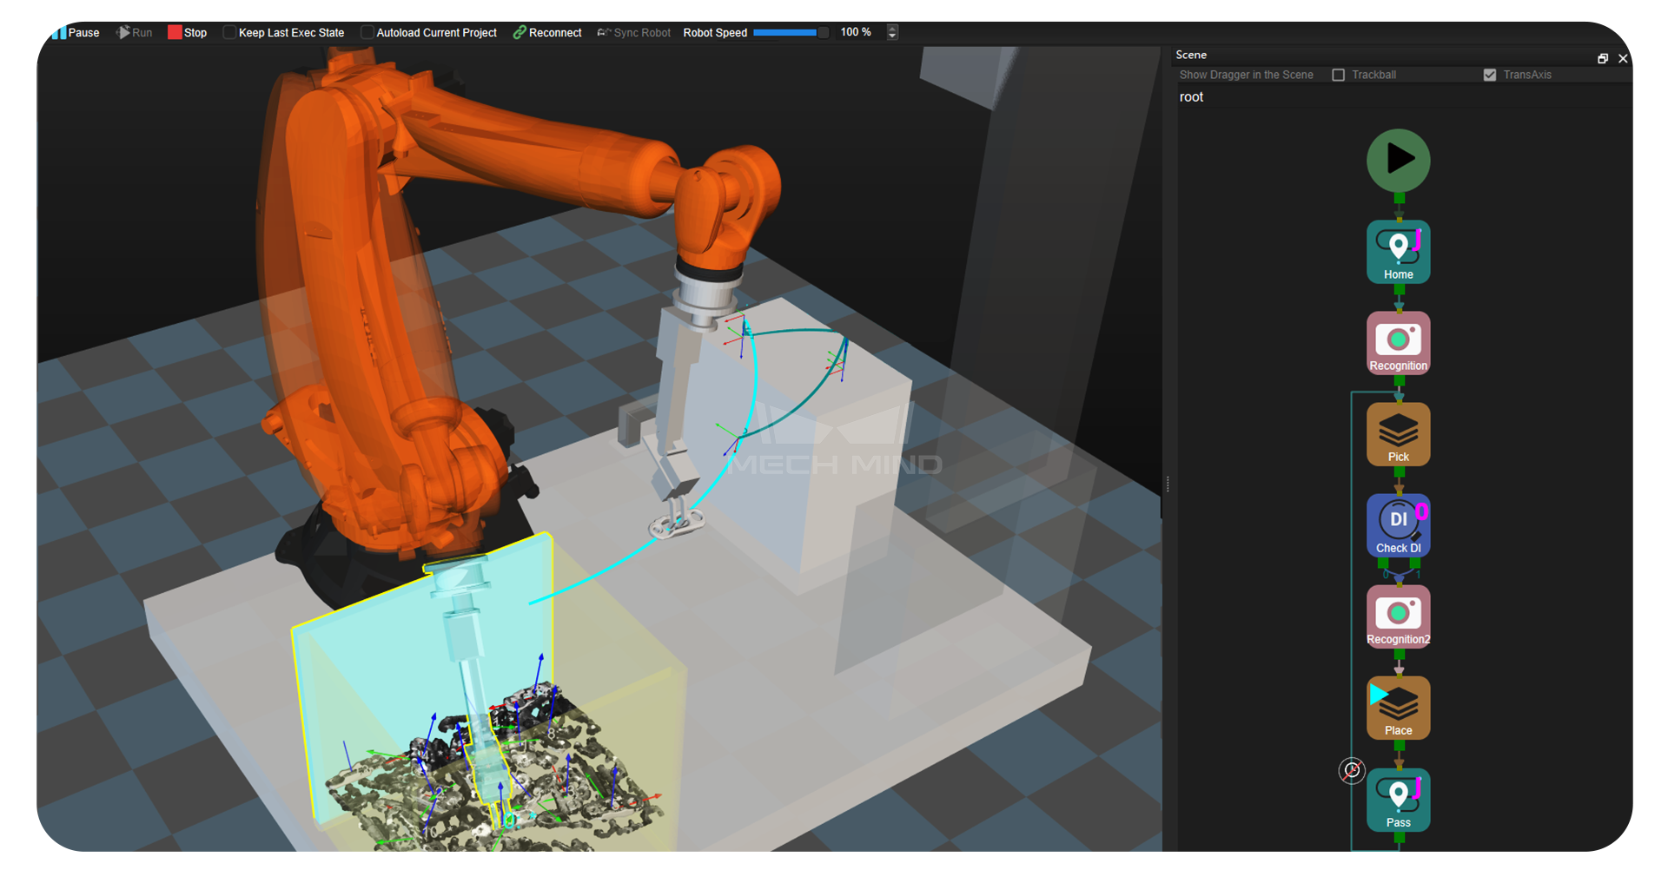
Task: Select the Home step node
Action: tap(1398, 251)
